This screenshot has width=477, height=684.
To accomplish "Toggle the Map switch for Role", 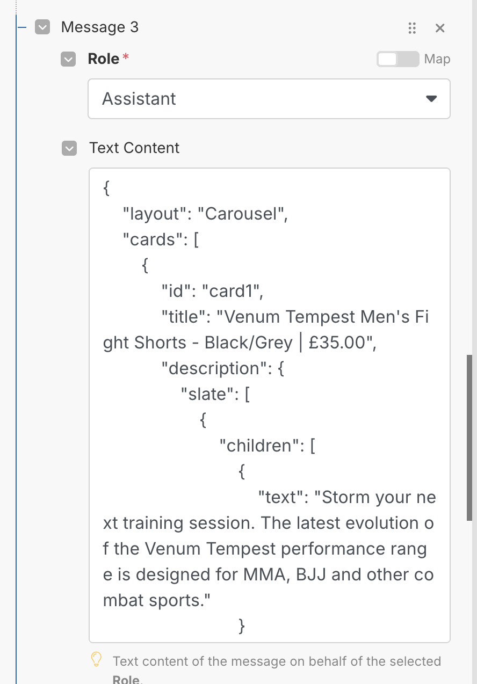I will (x=397, y=59).
